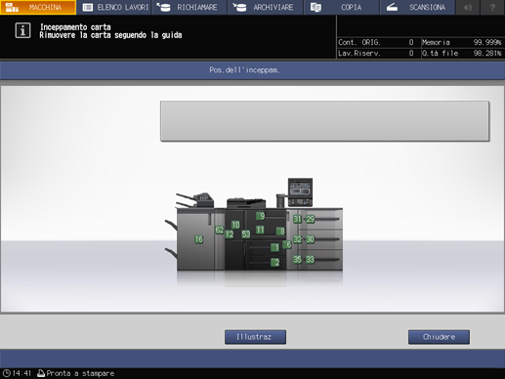This screenshot has height=379, width=505.
Task: Select jam location marker 1
Action: [275, 247]
